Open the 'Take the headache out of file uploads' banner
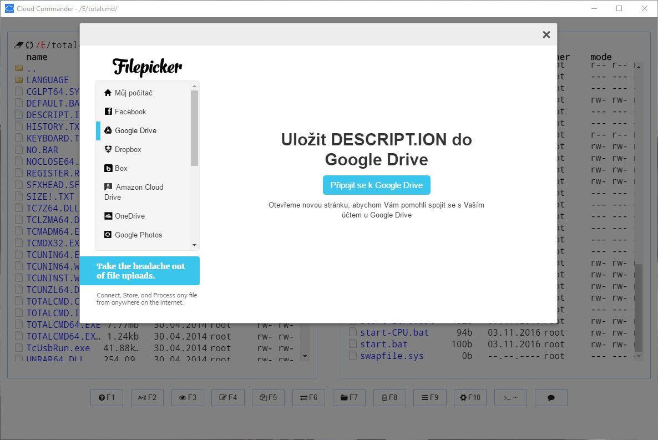The height and width of the screenshot is (440, 658). 140,271
